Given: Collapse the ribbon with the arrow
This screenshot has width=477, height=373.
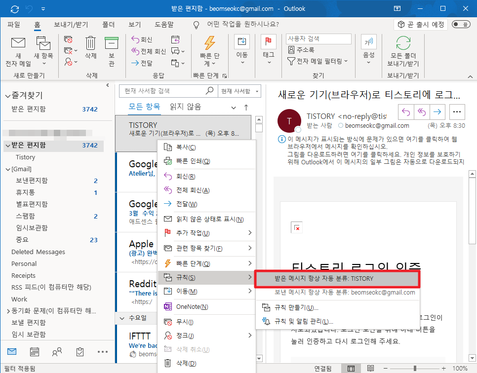Looking at the screenshot, I should pyautogui.click(x=470, y=76).
